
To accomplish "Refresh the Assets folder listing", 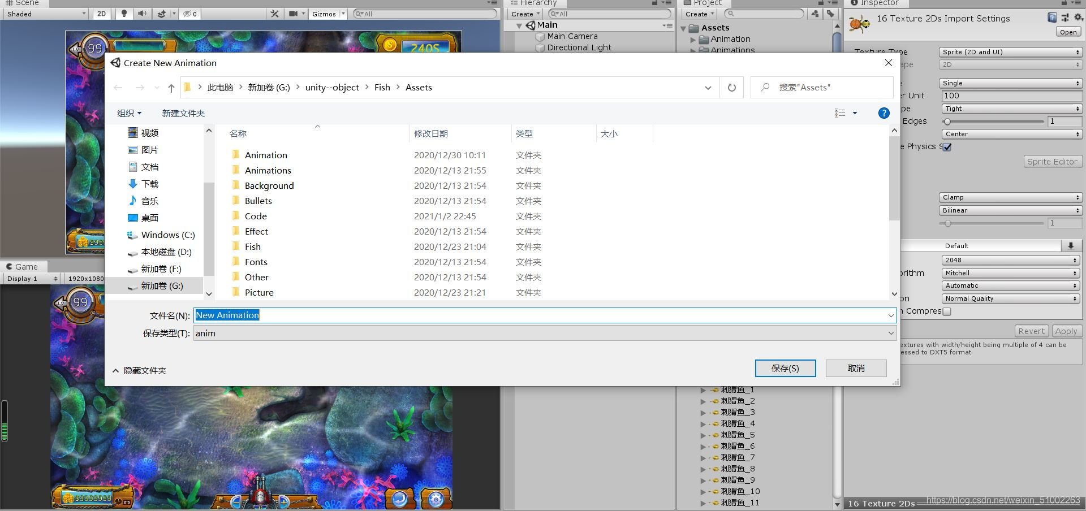I will tap(731, 88).
